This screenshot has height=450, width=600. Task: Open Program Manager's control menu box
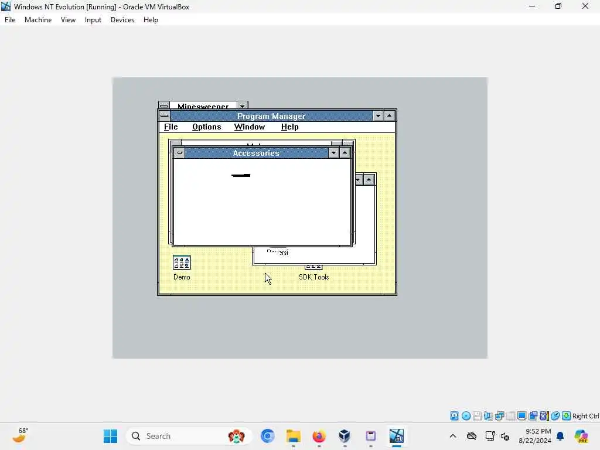click(164, 115)
